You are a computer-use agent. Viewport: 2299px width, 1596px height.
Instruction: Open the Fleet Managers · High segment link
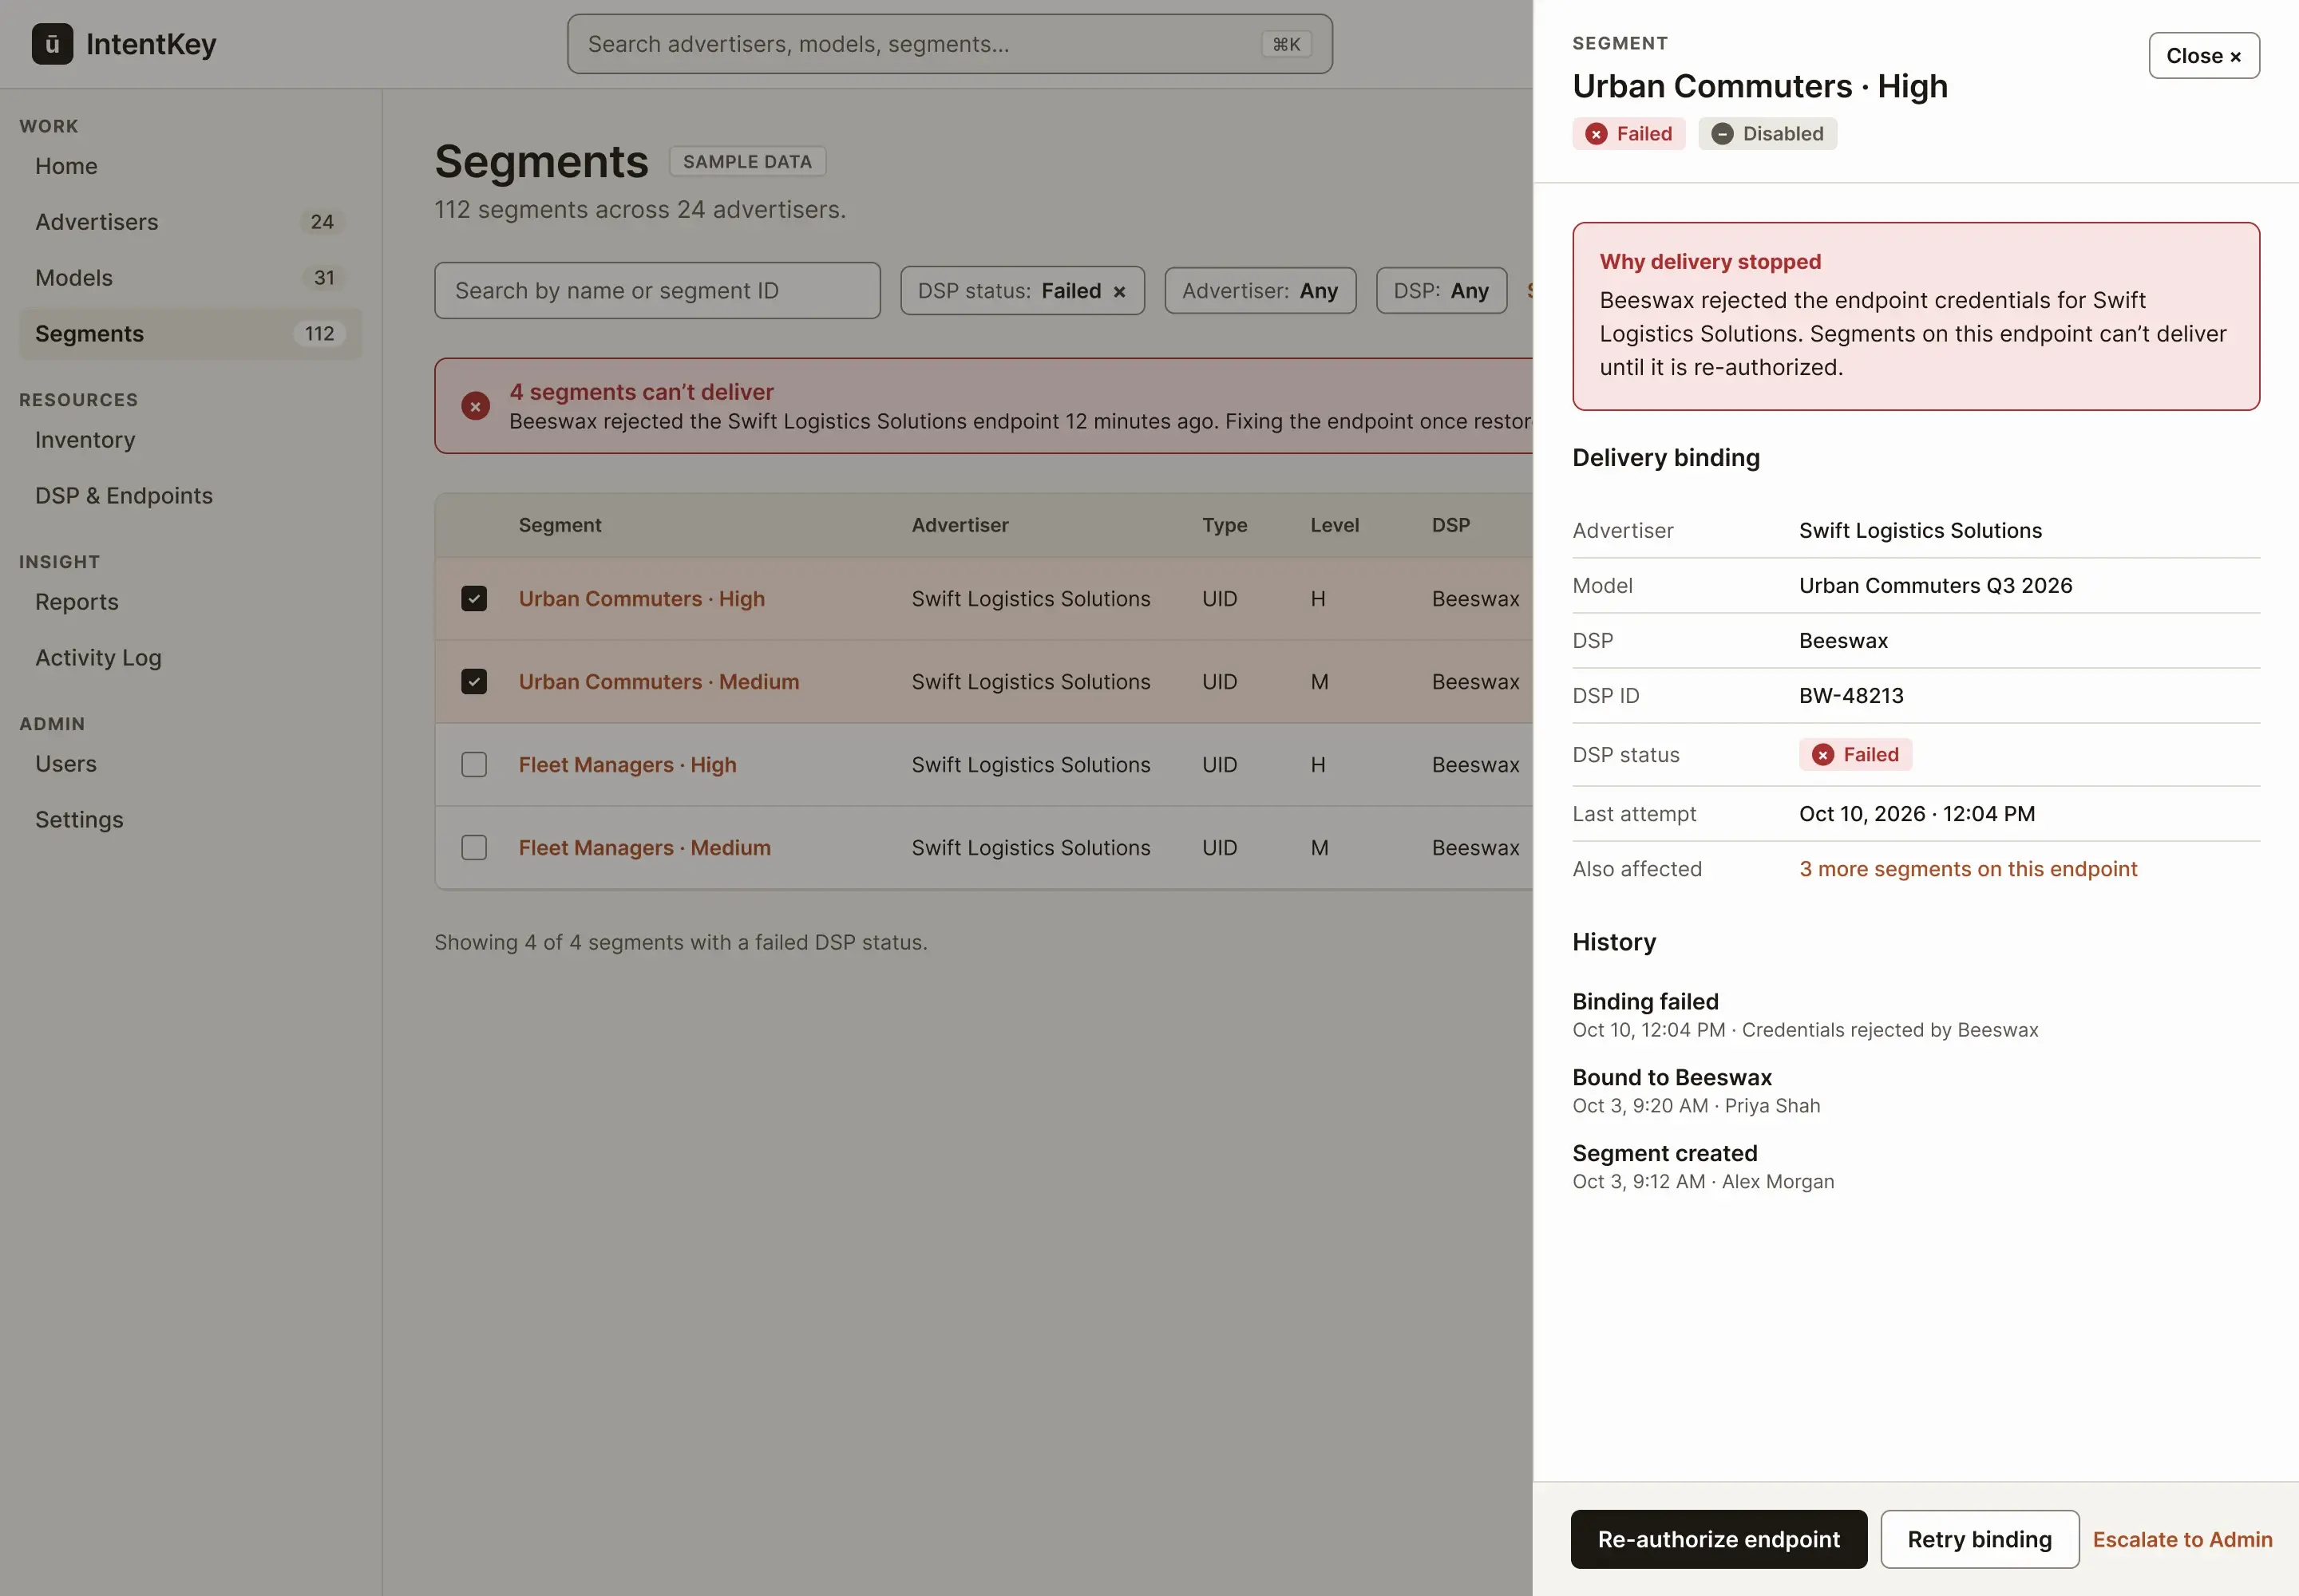[x=627, y=765]
